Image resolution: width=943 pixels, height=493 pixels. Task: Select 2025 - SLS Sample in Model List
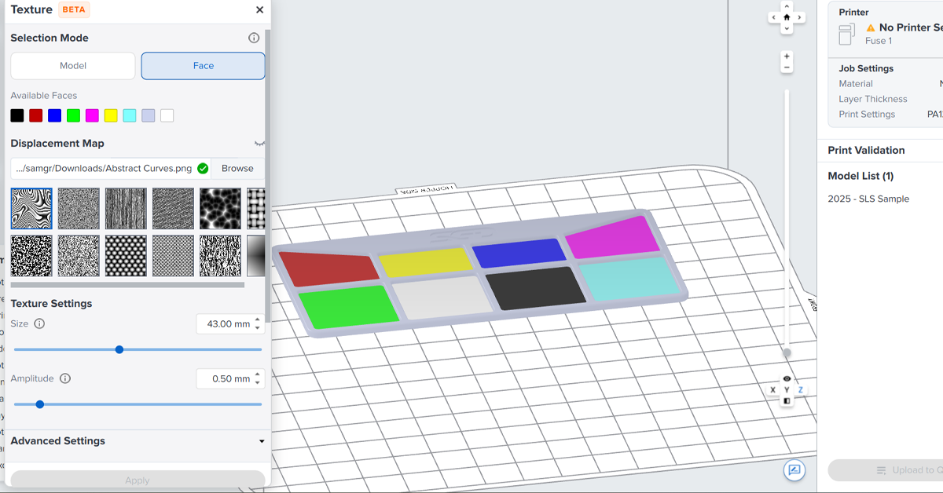click(x=868, y=199)
